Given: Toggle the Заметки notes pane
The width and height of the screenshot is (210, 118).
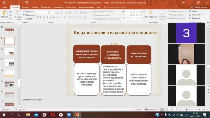Looking at the screenshot, I should [x=137, y=109].
